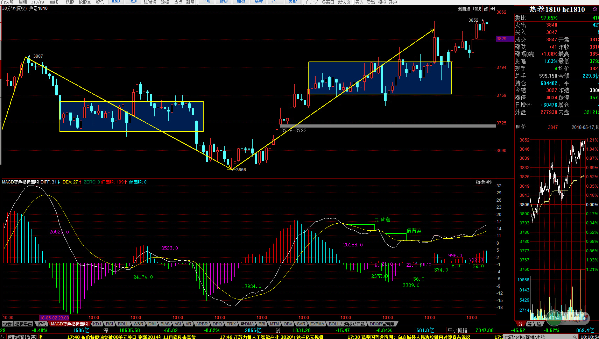This screenshot has width=599, height=339.
Task: Click 模拟 in the top bar
Action: (382, 2)
